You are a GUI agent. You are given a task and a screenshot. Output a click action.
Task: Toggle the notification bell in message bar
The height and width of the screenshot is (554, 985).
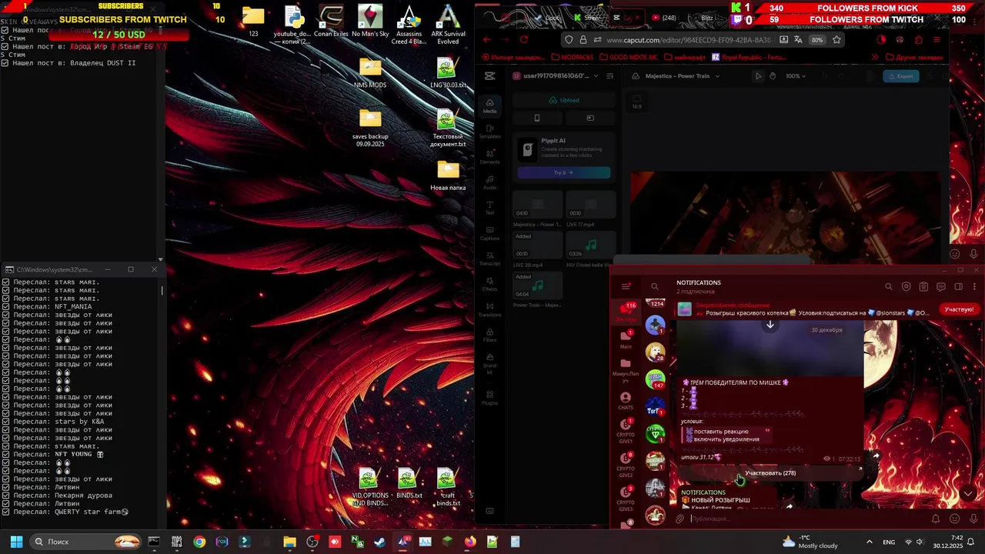click(x=936, y=519)
